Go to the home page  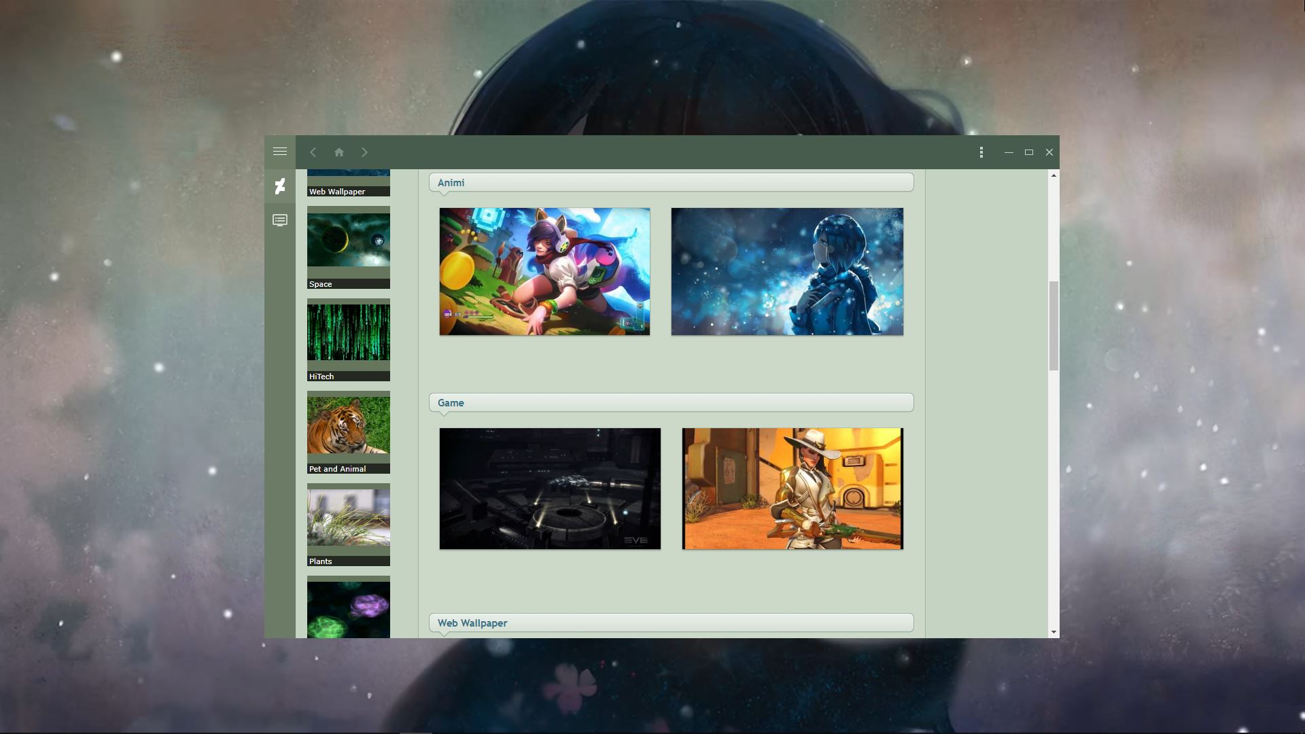tap(339, 152)
